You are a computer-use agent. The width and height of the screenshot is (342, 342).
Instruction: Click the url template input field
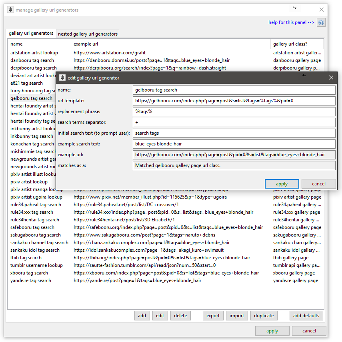point(234,101)
